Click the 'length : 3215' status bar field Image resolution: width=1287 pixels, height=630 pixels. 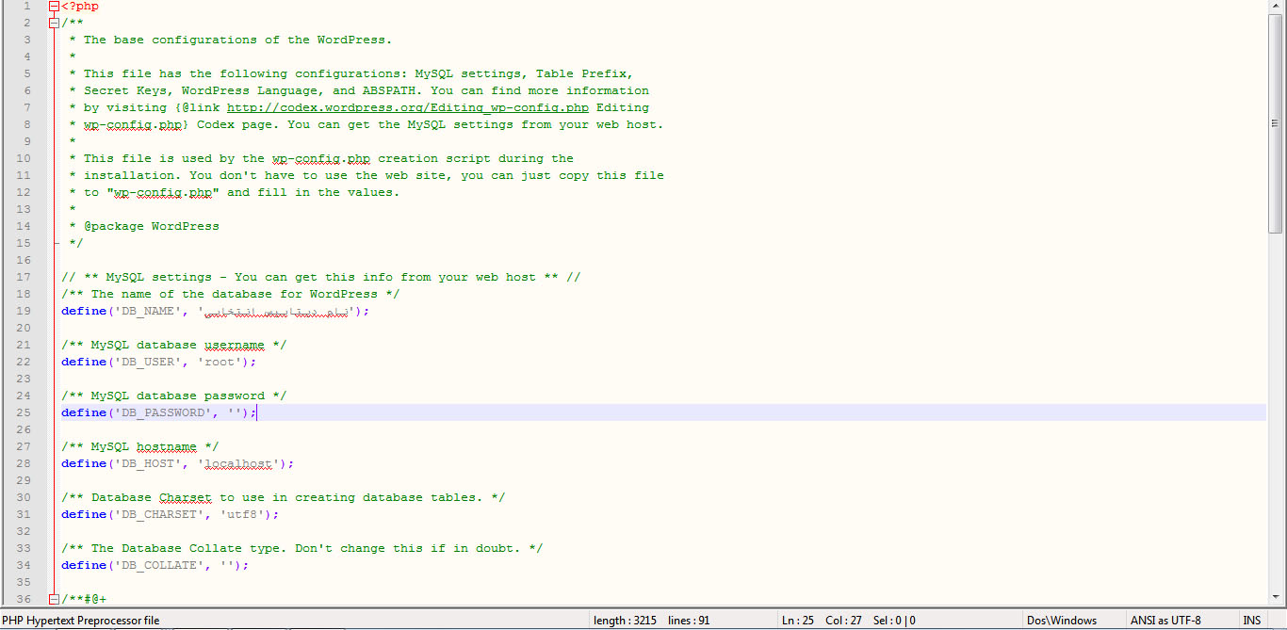pyautogui.click(x=625, y=621)
